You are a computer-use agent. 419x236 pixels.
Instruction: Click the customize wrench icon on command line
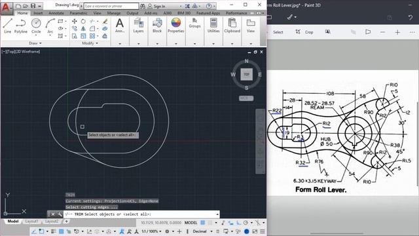click(60, 214)
